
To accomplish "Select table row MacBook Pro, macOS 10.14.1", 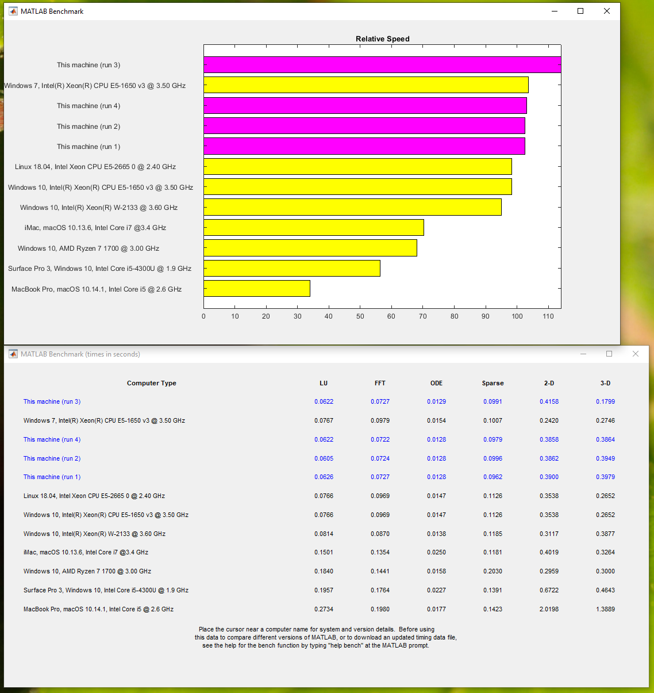I will click(319, 609).
